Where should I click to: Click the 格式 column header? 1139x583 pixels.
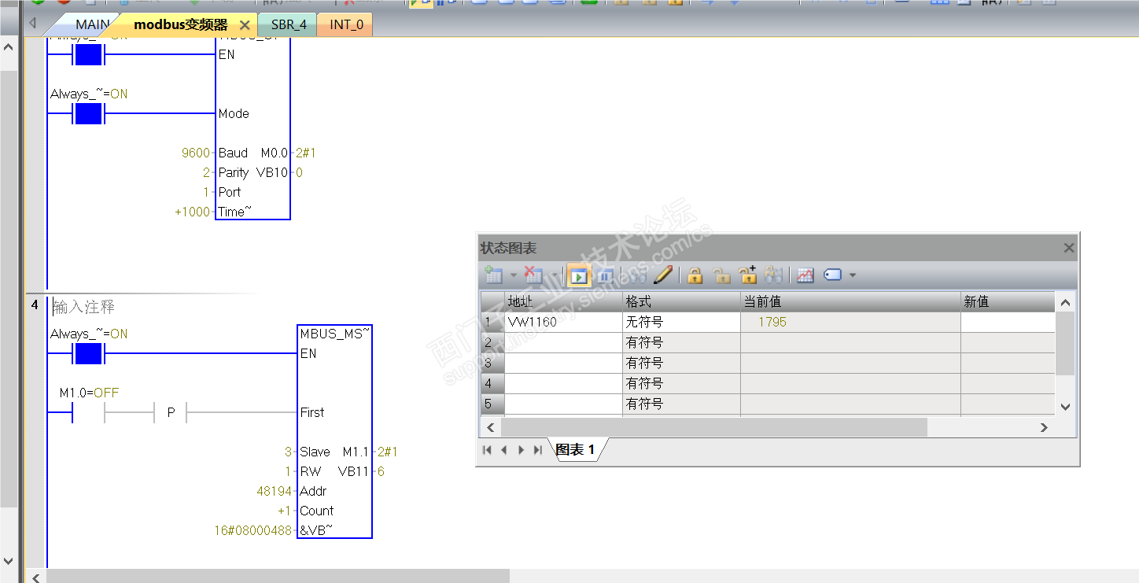tap(681, 301)
